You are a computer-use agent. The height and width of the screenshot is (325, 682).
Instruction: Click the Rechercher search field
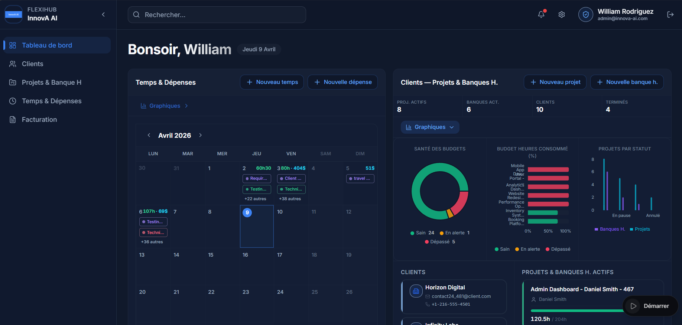[217, 15]
